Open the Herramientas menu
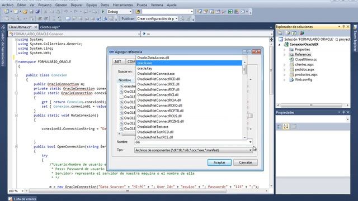Screen dimensions: 358x201 point(123,5)
